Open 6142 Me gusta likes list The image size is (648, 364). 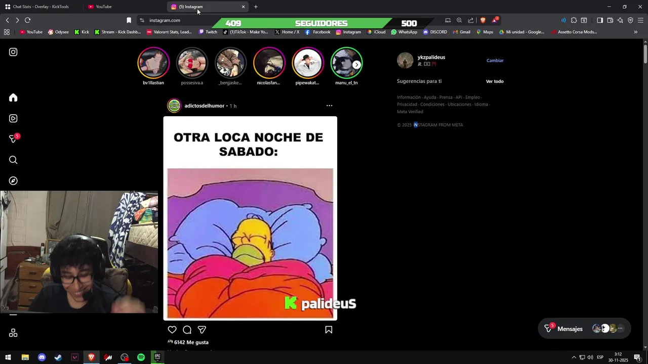pyautogui.click(x=191, y=342)
